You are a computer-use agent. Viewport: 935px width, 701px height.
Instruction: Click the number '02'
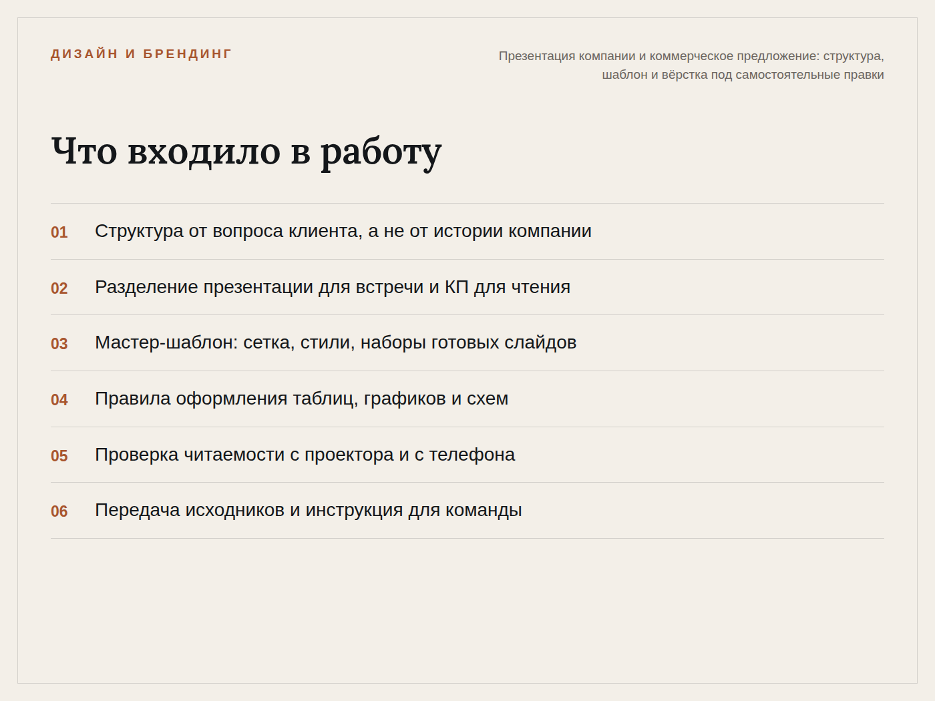coord(59,288)
